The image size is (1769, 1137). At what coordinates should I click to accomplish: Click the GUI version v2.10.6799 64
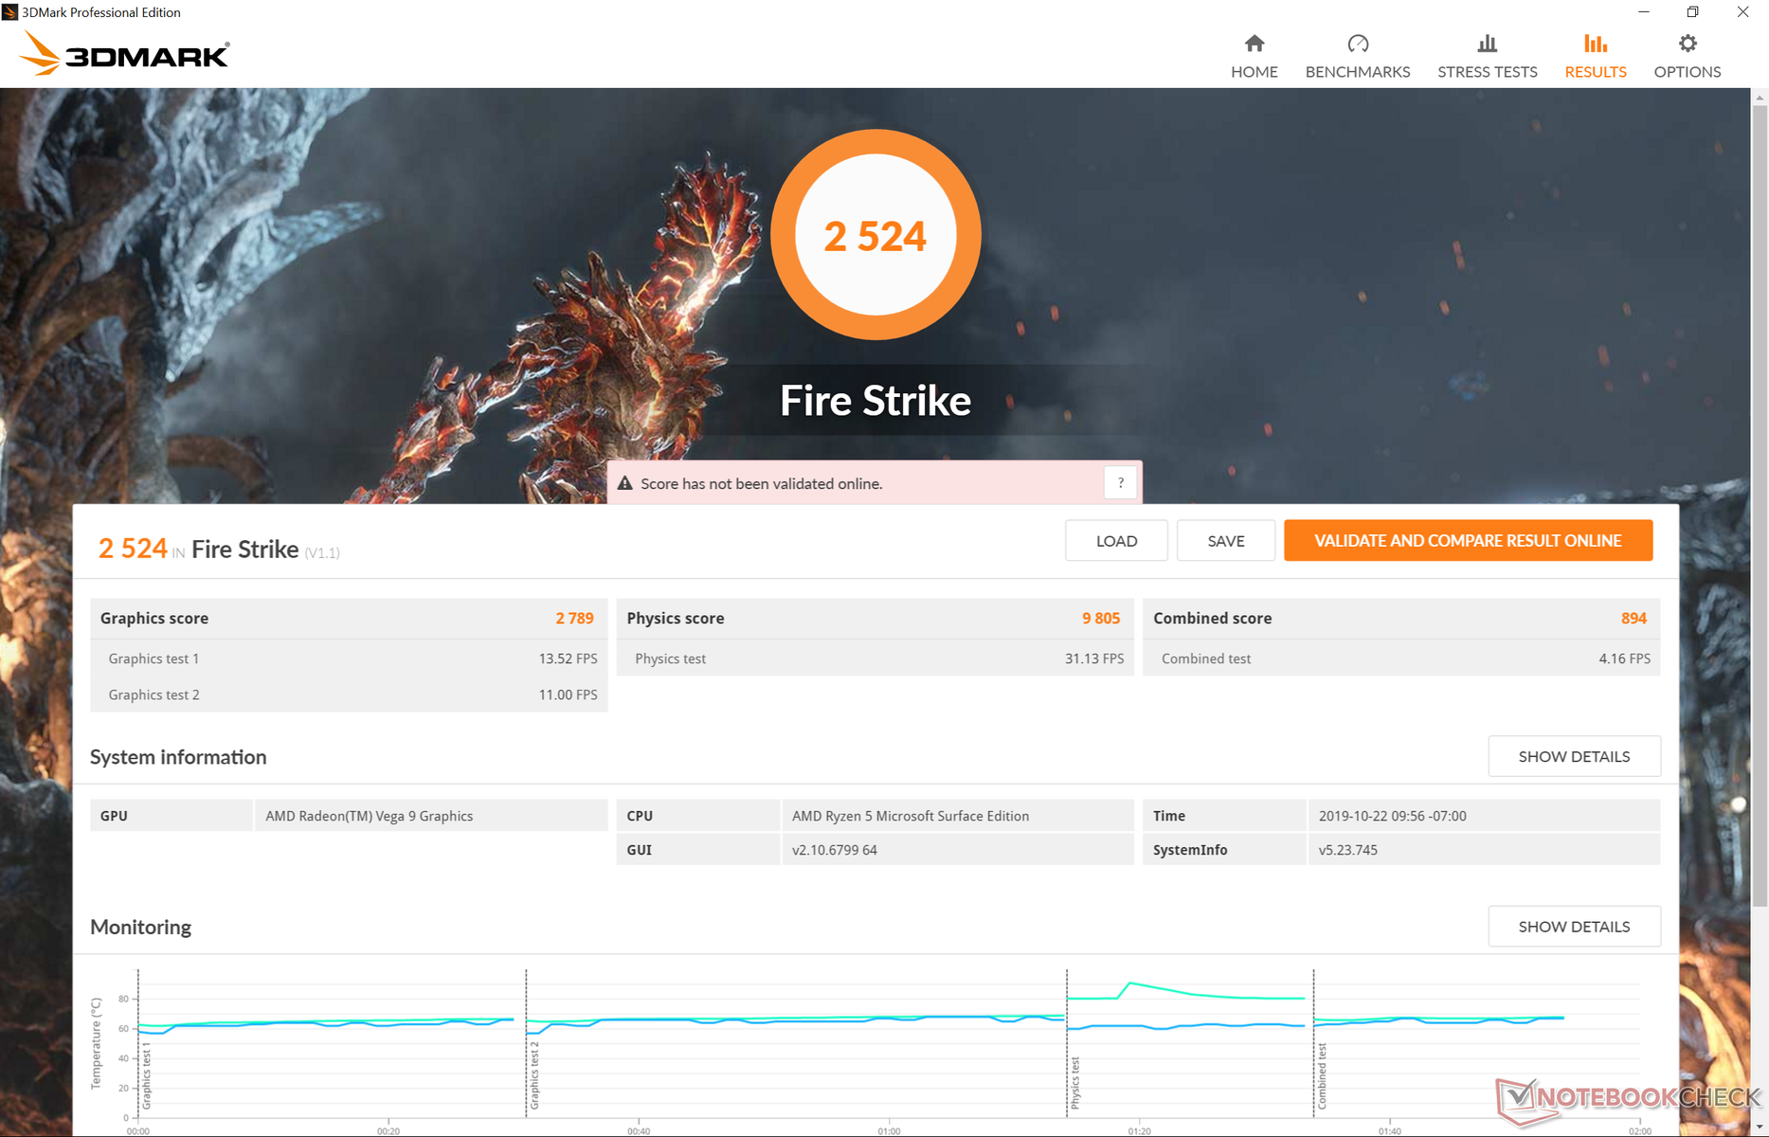click(835, 850)
